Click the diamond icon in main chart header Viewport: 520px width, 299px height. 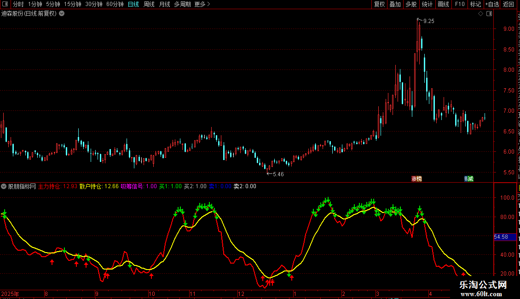point(480,14)
